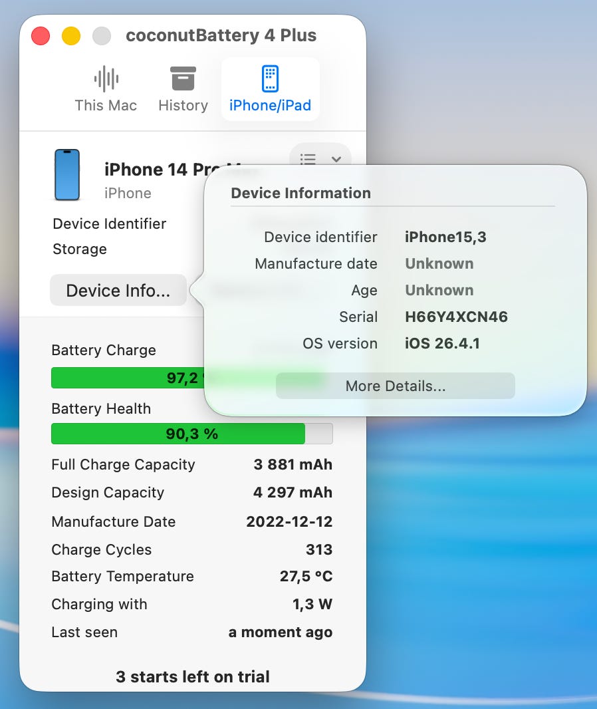
Task: Click the serial number H66Y4XCN46
Action: [x=457, y=317]
